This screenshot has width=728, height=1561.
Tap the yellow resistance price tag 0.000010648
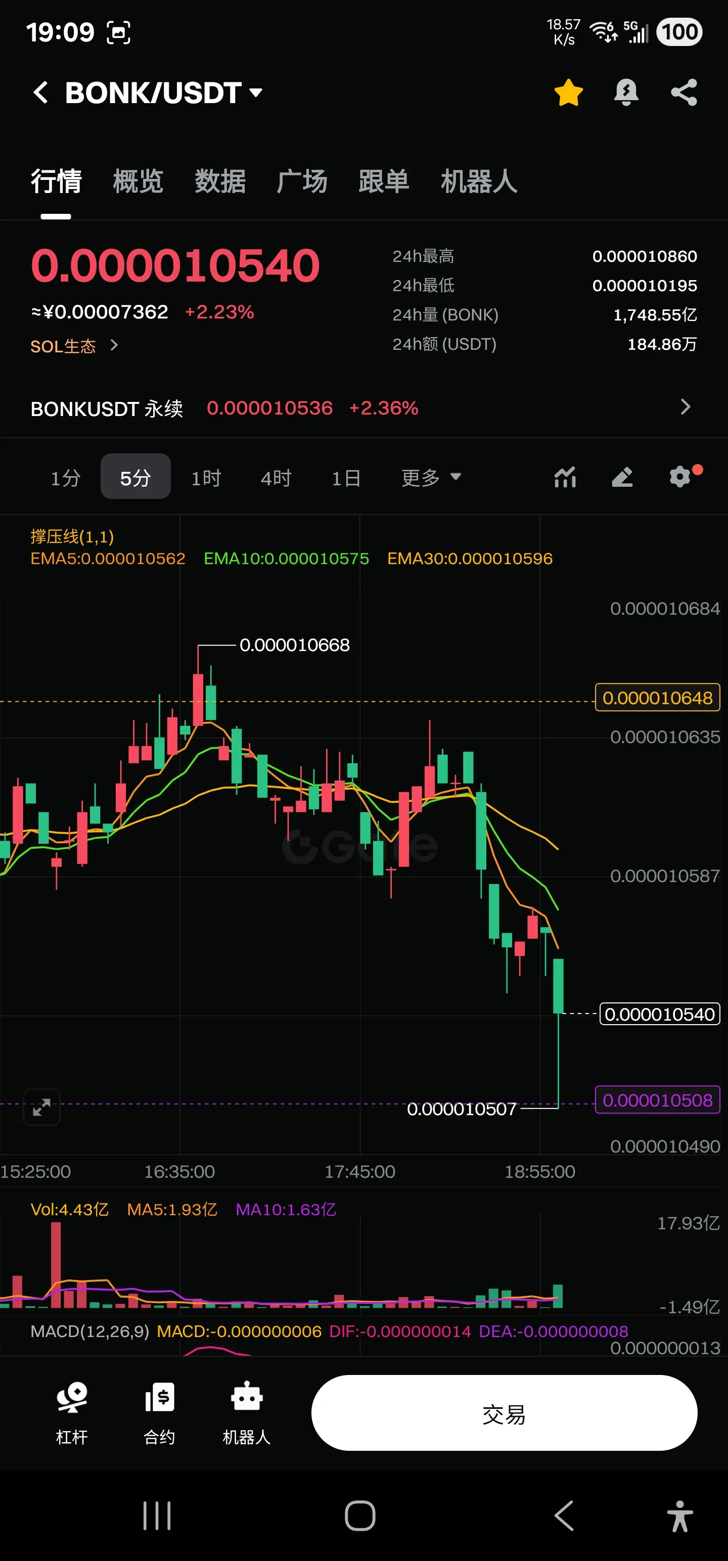point(658,698)
